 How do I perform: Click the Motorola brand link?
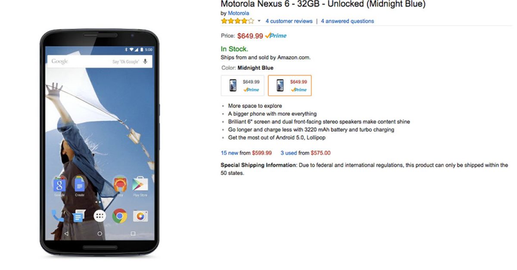[238, 13]
